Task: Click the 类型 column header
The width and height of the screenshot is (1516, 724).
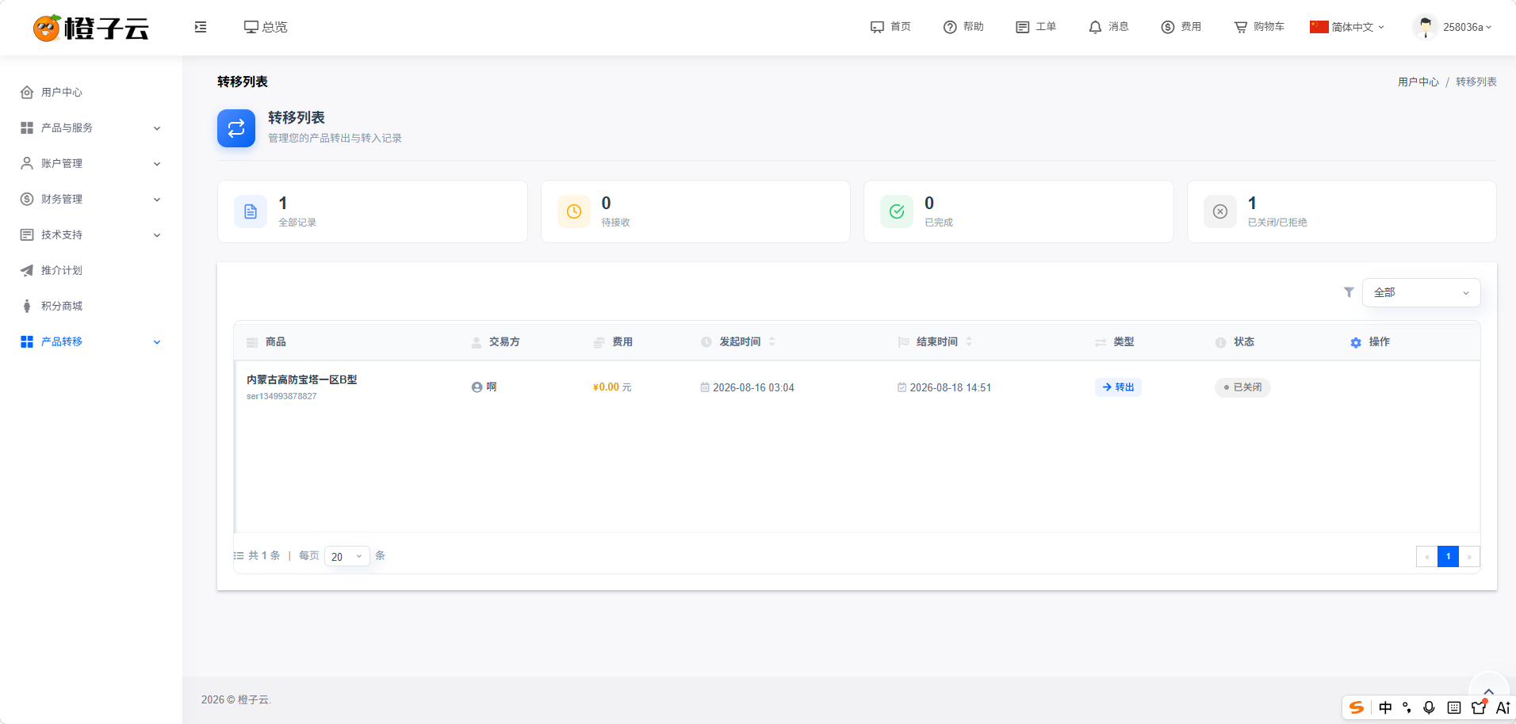Action: (x=1124, y=341)
